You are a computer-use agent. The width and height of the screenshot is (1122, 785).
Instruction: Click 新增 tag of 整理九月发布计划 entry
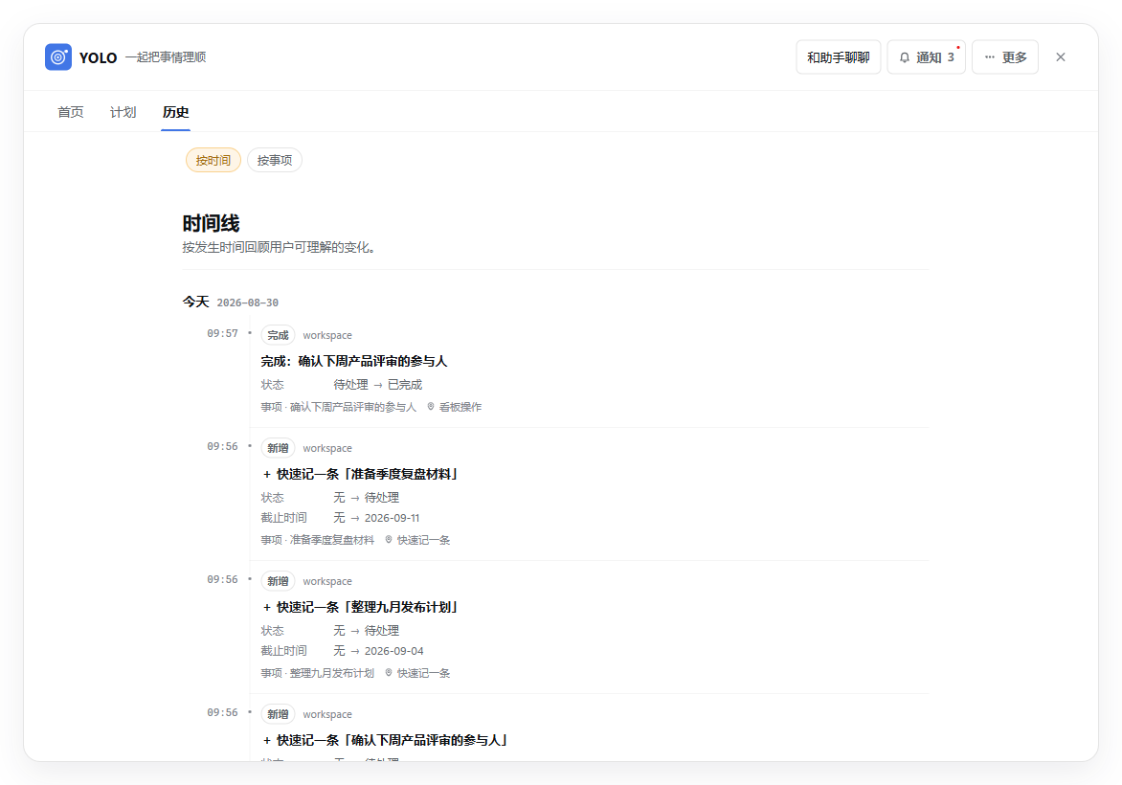(x=278, y=581)
